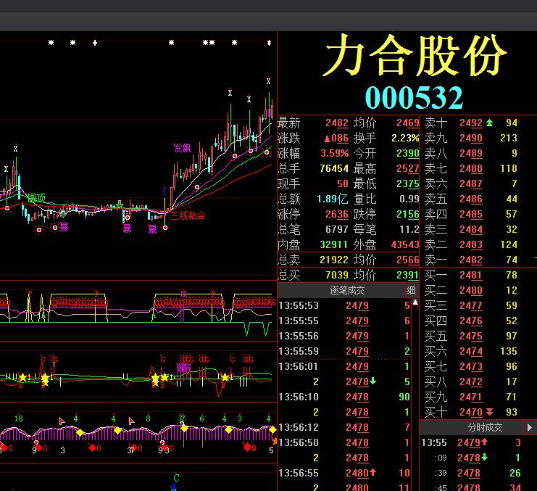537x491 pixels.
Task: Select the 买六 price 2474
Action: point(471,351)
